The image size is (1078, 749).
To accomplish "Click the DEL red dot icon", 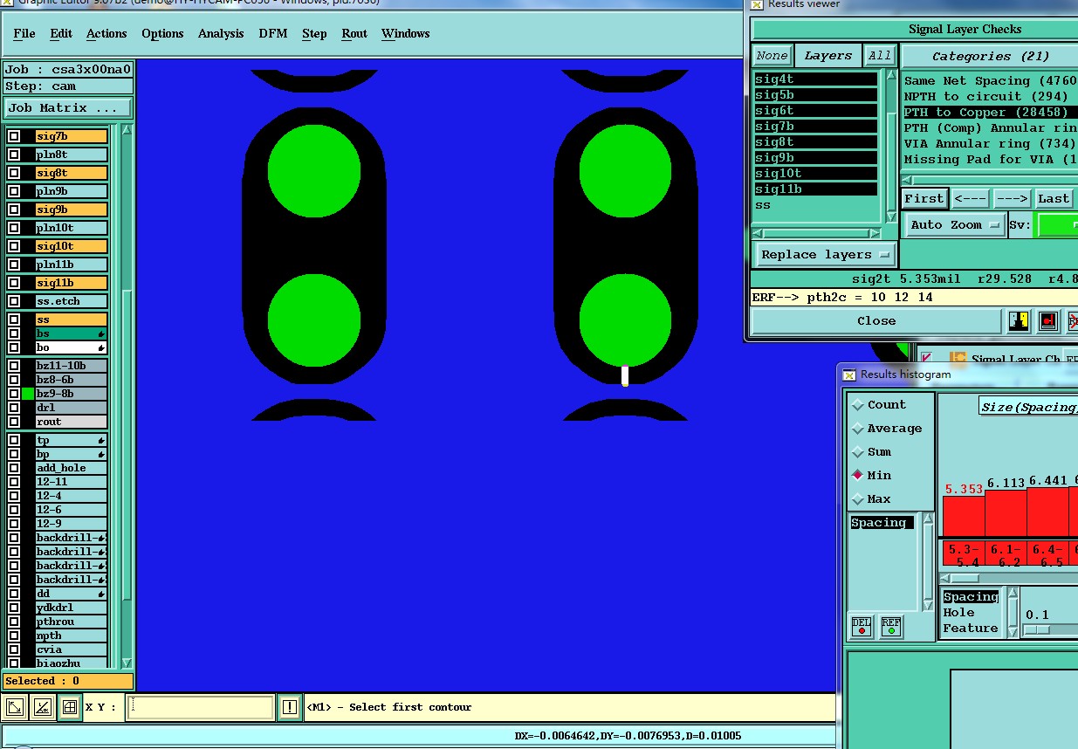I will point(862,627).
